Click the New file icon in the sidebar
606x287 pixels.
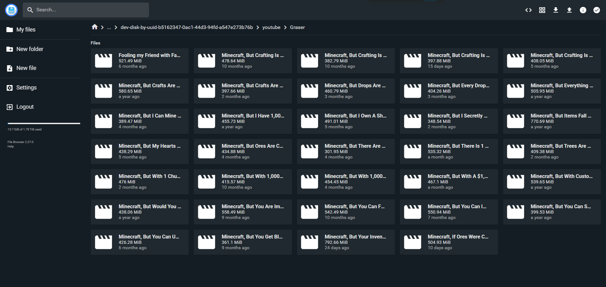pos(9,68)
